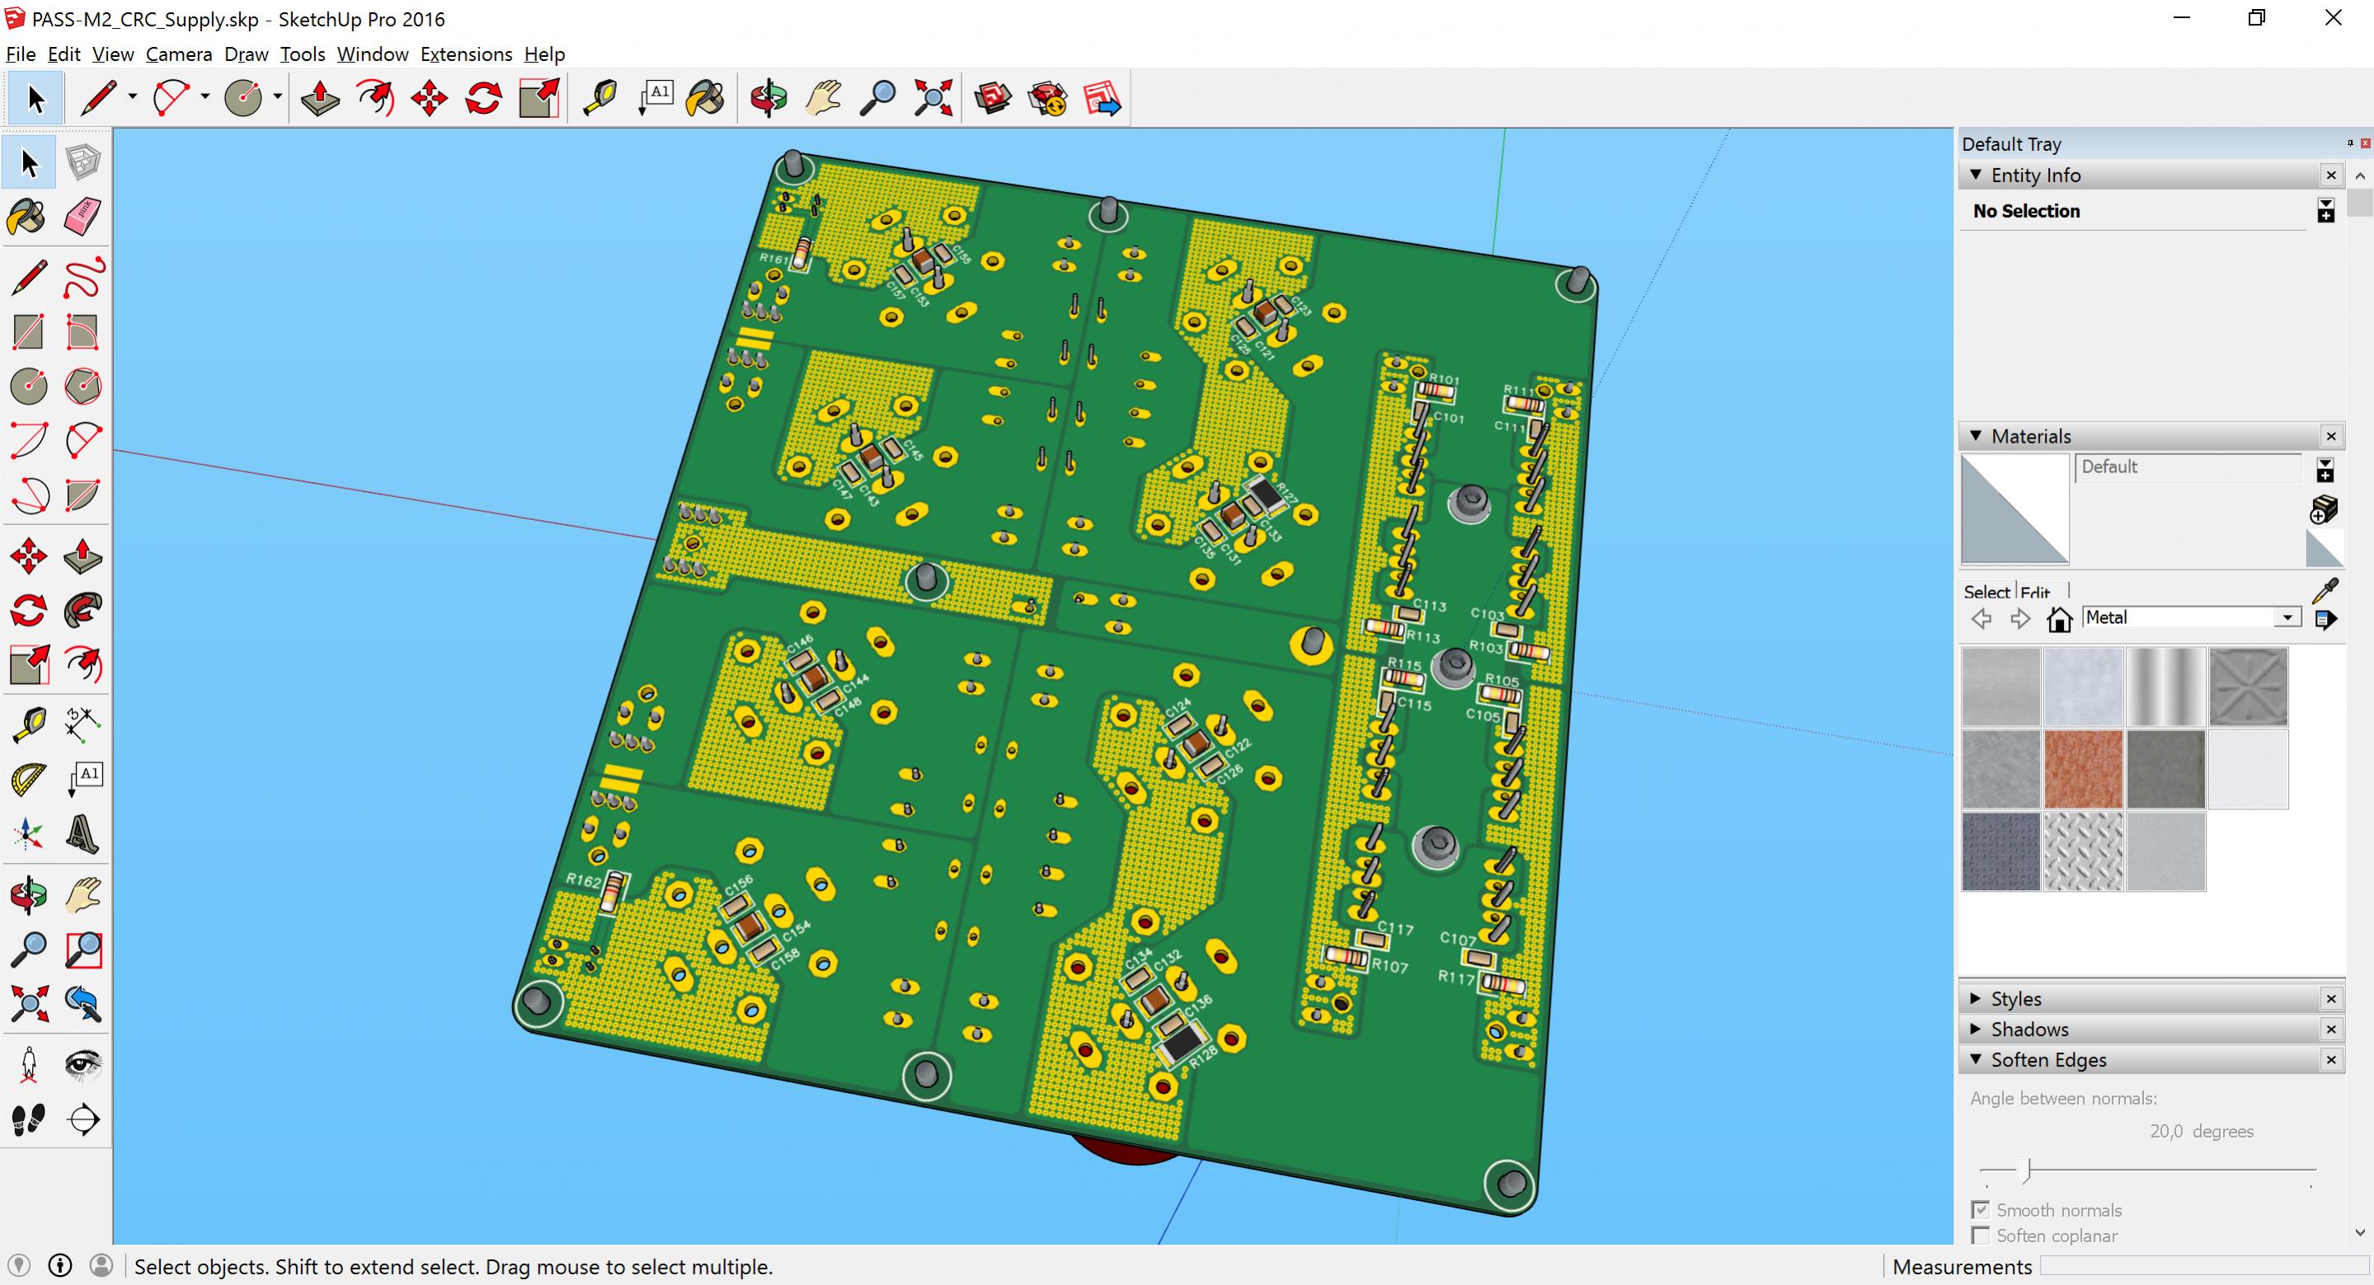This screenshot has height=1285, width=2374.
Task: Click the Measurements input box
Action: click(x=2204, y=1267)
